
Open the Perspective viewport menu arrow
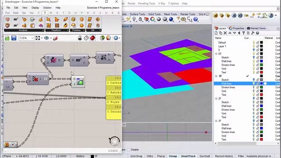click(132, 26)
